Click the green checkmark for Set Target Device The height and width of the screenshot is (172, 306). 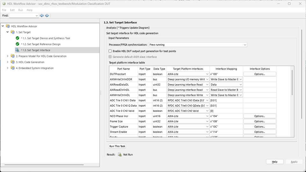(18, 38)
